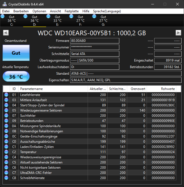Go to next disk with right arrow
Viewport: 184px width, 187px height.
(178, 33)
